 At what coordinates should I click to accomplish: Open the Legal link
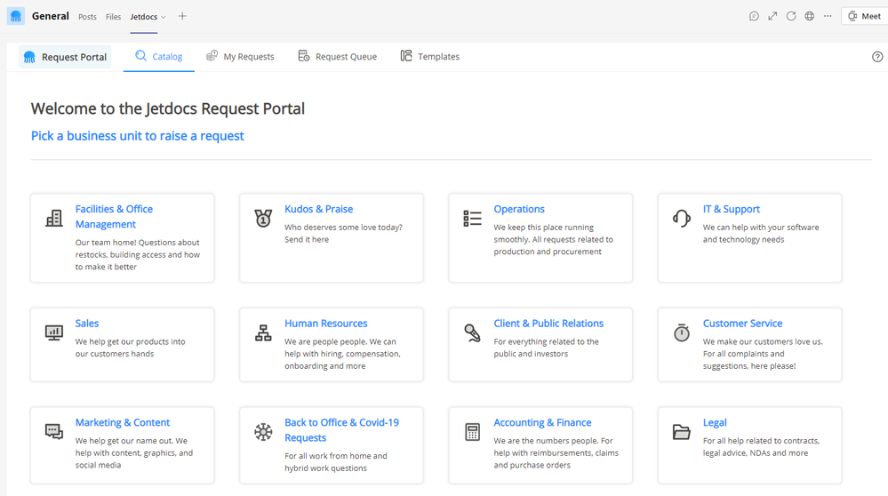pos(715,422)
